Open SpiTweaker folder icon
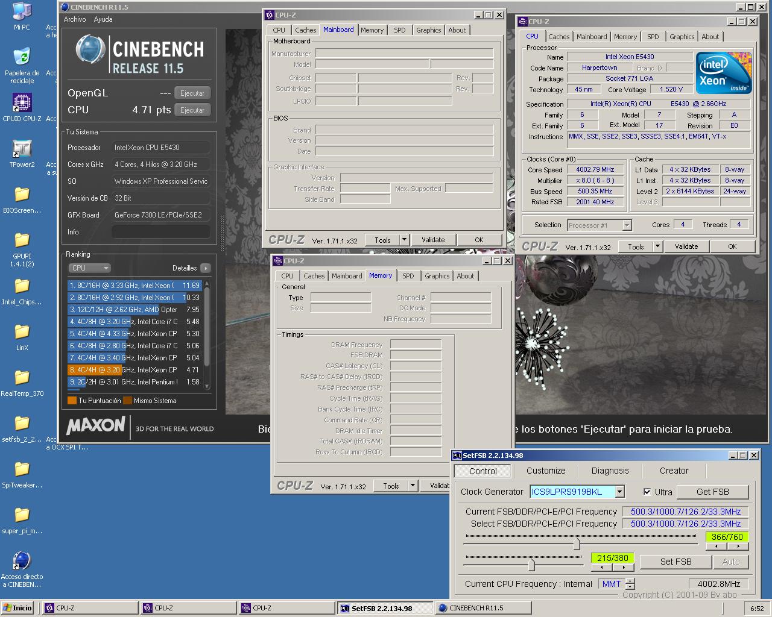This screenshot has width=772, height=617. coord(22,474)
